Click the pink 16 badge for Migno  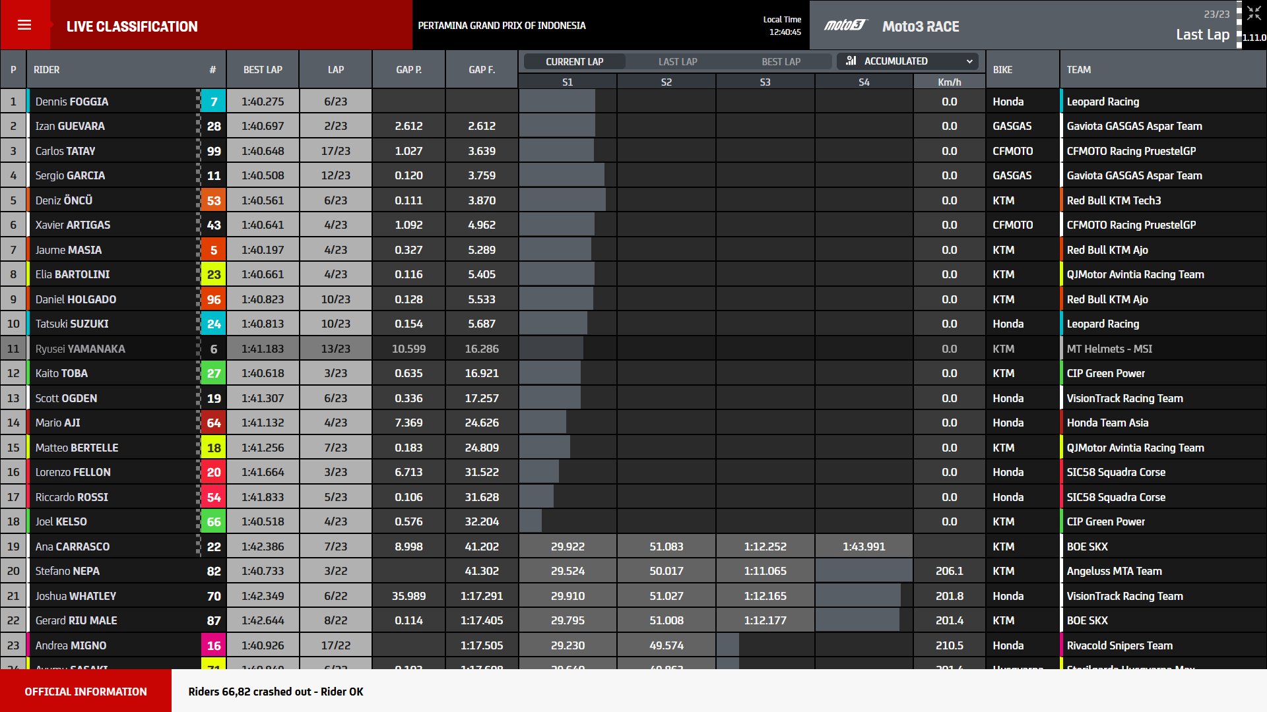pyautogui.click(x=214, y=645)
